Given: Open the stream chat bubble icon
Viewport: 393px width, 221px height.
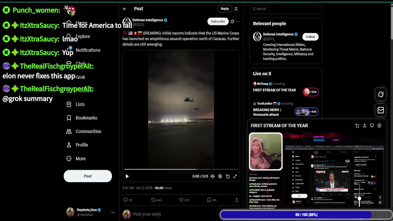Looking at the screenshot, I should [372, 126].
